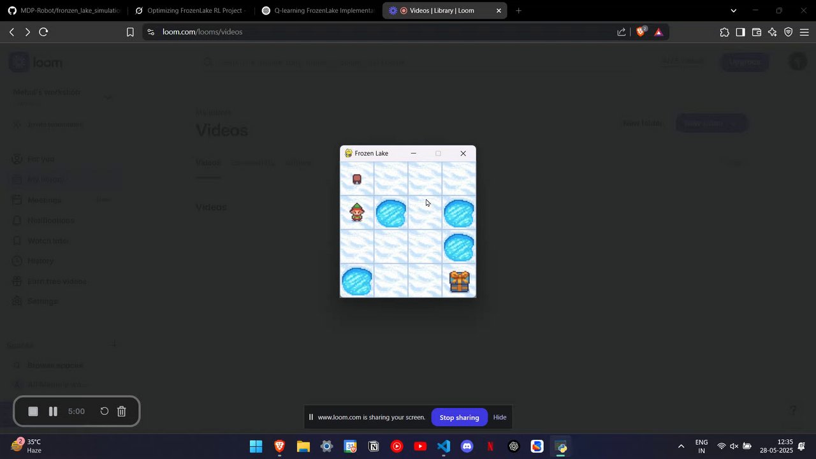Open the browser Extensions puzzle icon
The height and width of the screenshot is (459, 816).
click(x=724, y=32)
